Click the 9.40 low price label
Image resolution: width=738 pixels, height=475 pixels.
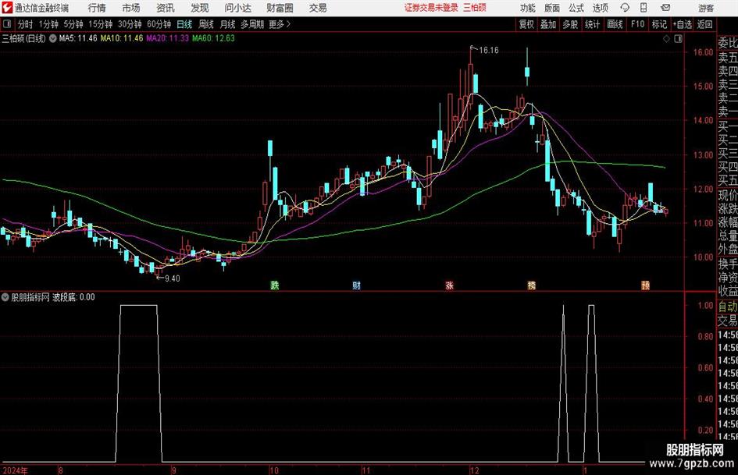172,278
